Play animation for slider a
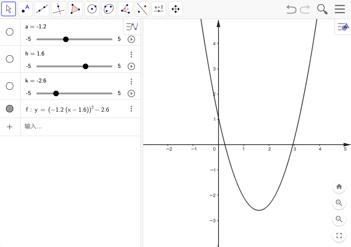The height and width of the screenshot is (247, 351). point(131,39)
